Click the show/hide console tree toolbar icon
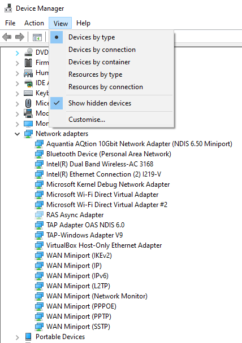Image resolution: width=242 pixels, height=343 pixels. (37, 37)
